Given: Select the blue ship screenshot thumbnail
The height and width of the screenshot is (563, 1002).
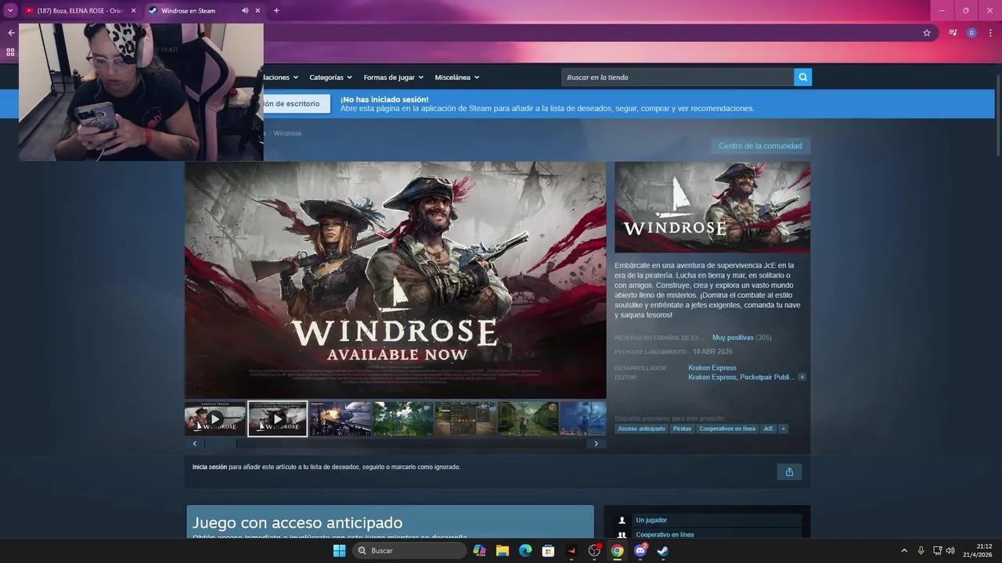Looking at the screenshot, I should pyautogui.click(x=583, y=418).
